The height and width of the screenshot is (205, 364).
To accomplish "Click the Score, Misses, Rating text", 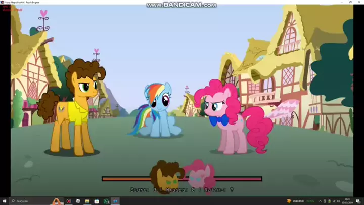I will pyautogui.click(x=181, y=190).
